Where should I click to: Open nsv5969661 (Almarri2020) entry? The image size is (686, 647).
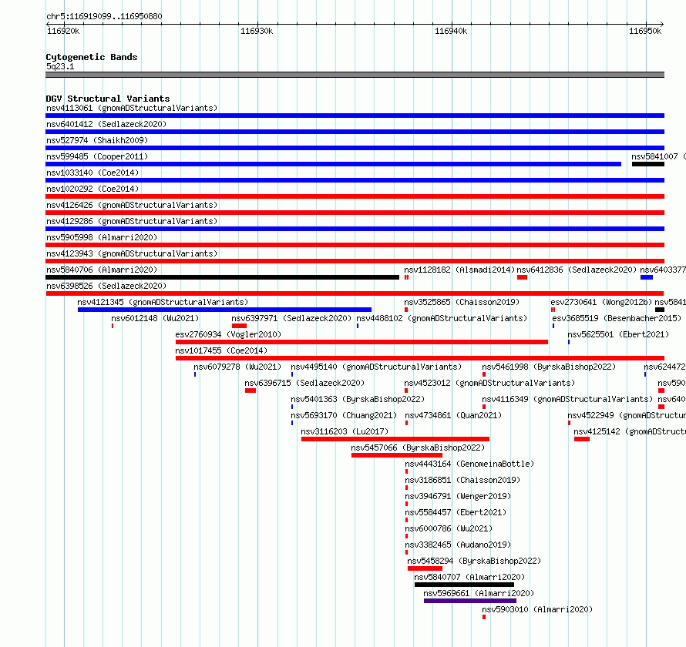click(479, 593)
